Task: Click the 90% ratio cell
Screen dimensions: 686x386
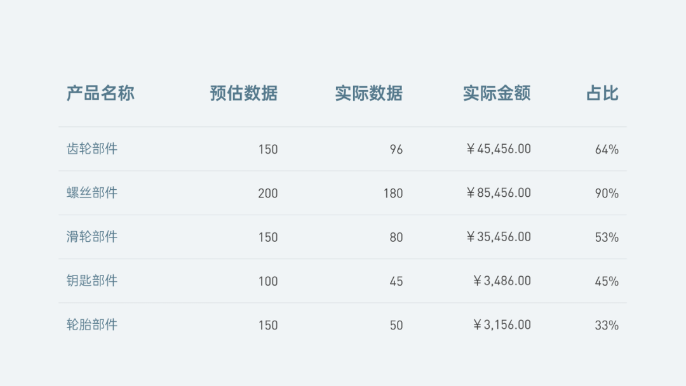Action: click(607, 194)
